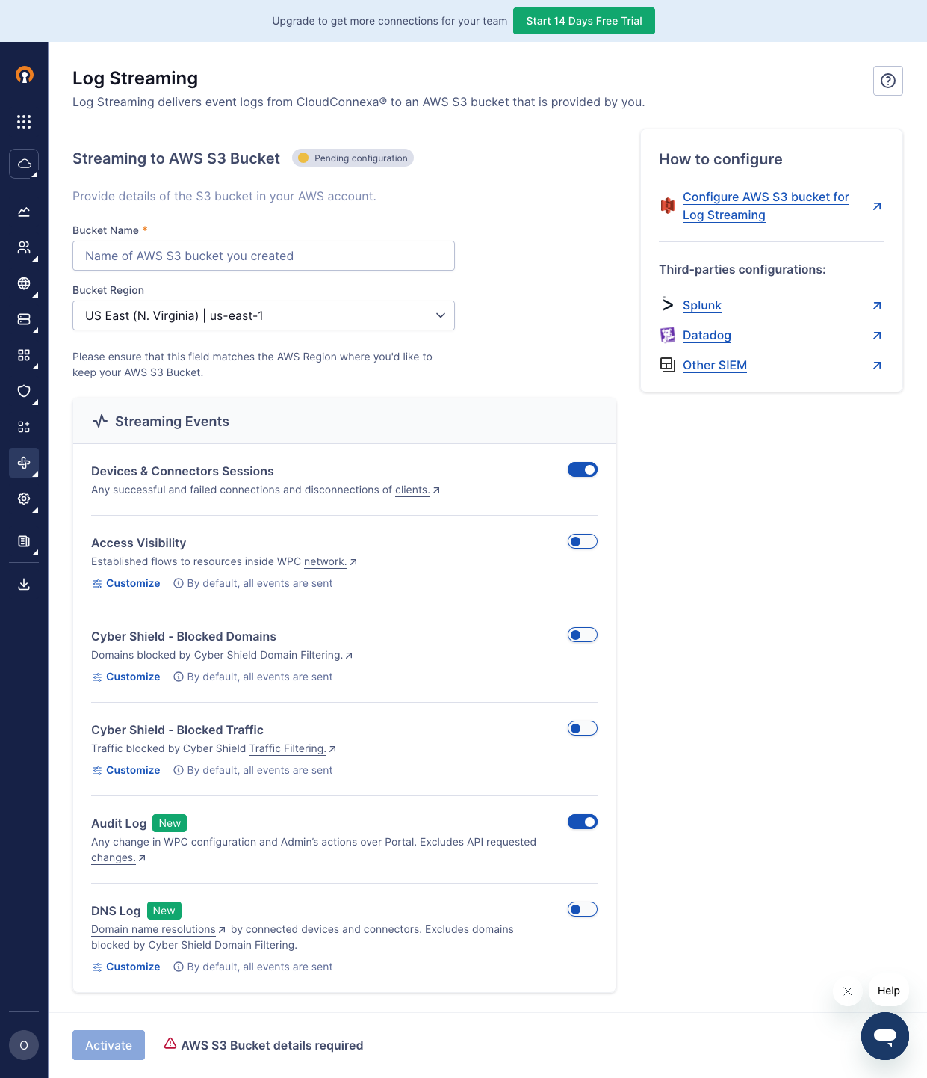Open the insights chart icon in sidebar
927x1078 pixels.
(x=23, y=212)
